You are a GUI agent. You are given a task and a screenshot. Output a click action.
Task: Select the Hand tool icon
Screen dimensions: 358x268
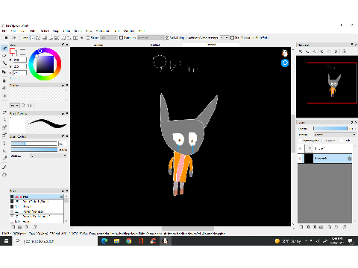pyautogui.click(x=4, y=175)
